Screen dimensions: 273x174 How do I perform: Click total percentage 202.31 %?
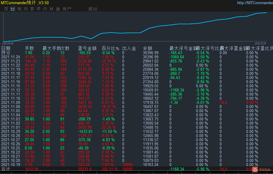110,169
